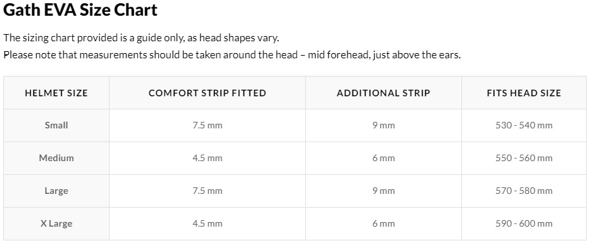
Task: Click the 590 - 600 mm head size cell
Action: point(524,224)
